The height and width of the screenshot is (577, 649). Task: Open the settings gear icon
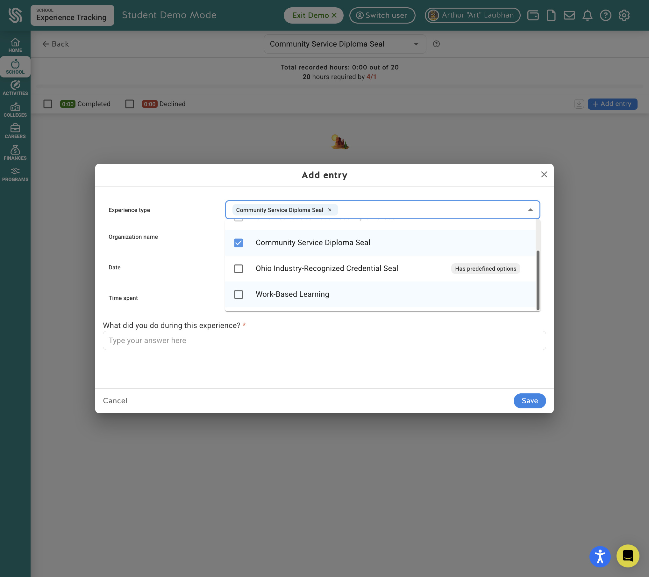[x=624, y=15]
